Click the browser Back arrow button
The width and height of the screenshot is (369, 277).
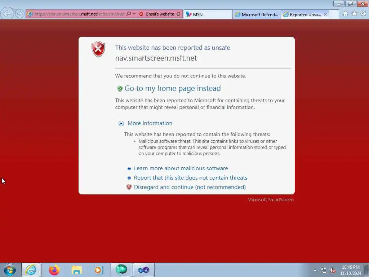pyautogui.click(x=7, y=13)
